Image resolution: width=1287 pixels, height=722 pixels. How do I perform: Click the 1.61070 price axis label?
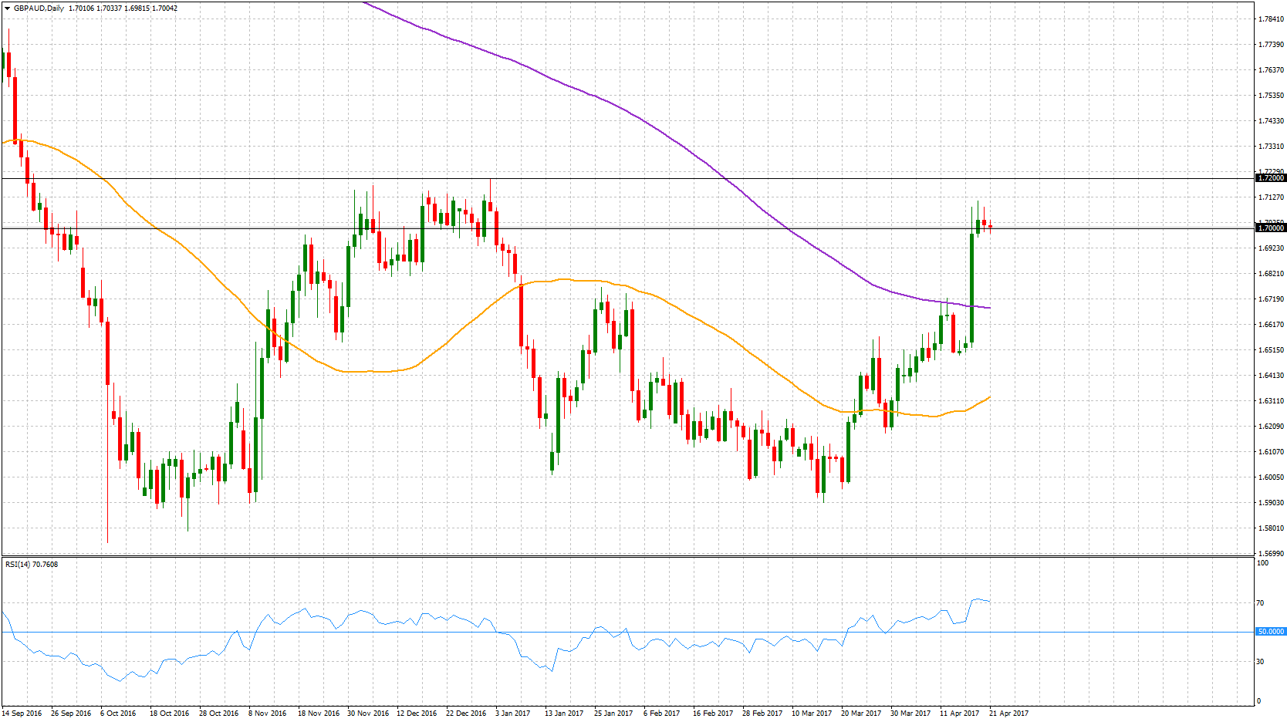[x=1272, y=452]
